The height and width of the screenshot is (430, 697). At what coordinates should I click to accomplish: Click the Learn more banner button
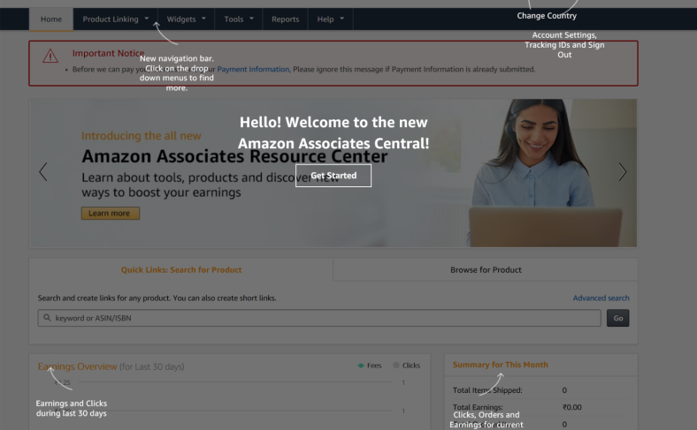110,213
